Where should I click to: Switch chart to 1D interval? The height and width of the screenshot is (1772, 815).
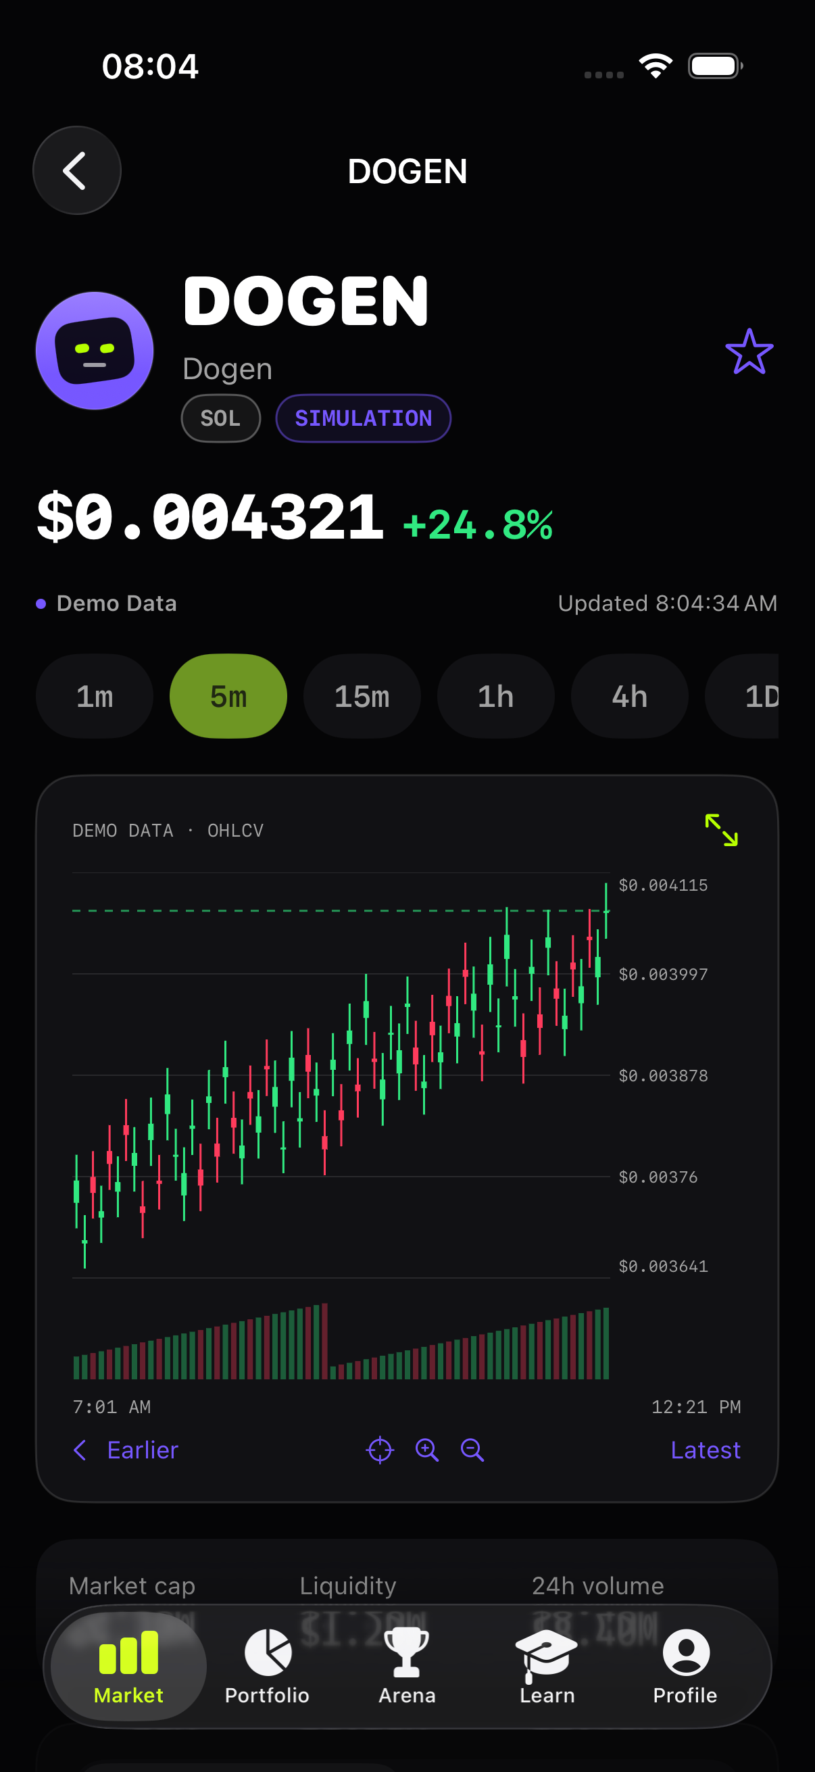(743, 696)
